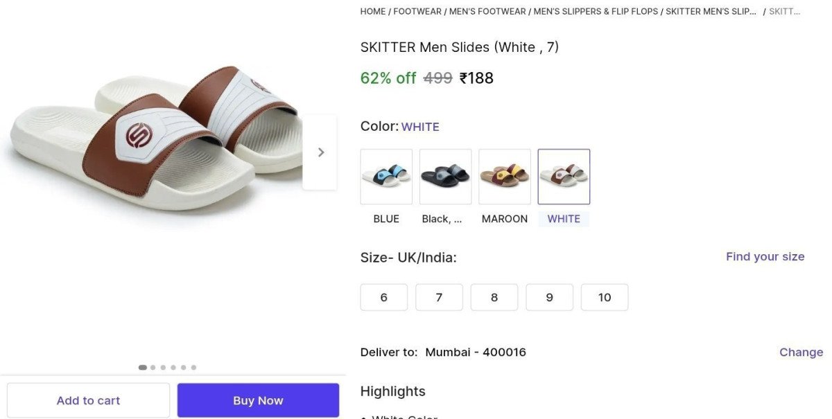Click the main slides product image
The width and height of the screenshot is (832, 419).
pyautogui.click(x=153, y=139)
